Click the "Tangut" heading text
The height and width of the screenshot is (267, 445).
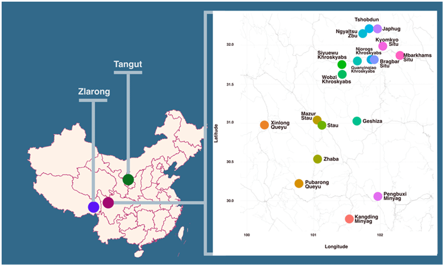[x=128, y=65]
